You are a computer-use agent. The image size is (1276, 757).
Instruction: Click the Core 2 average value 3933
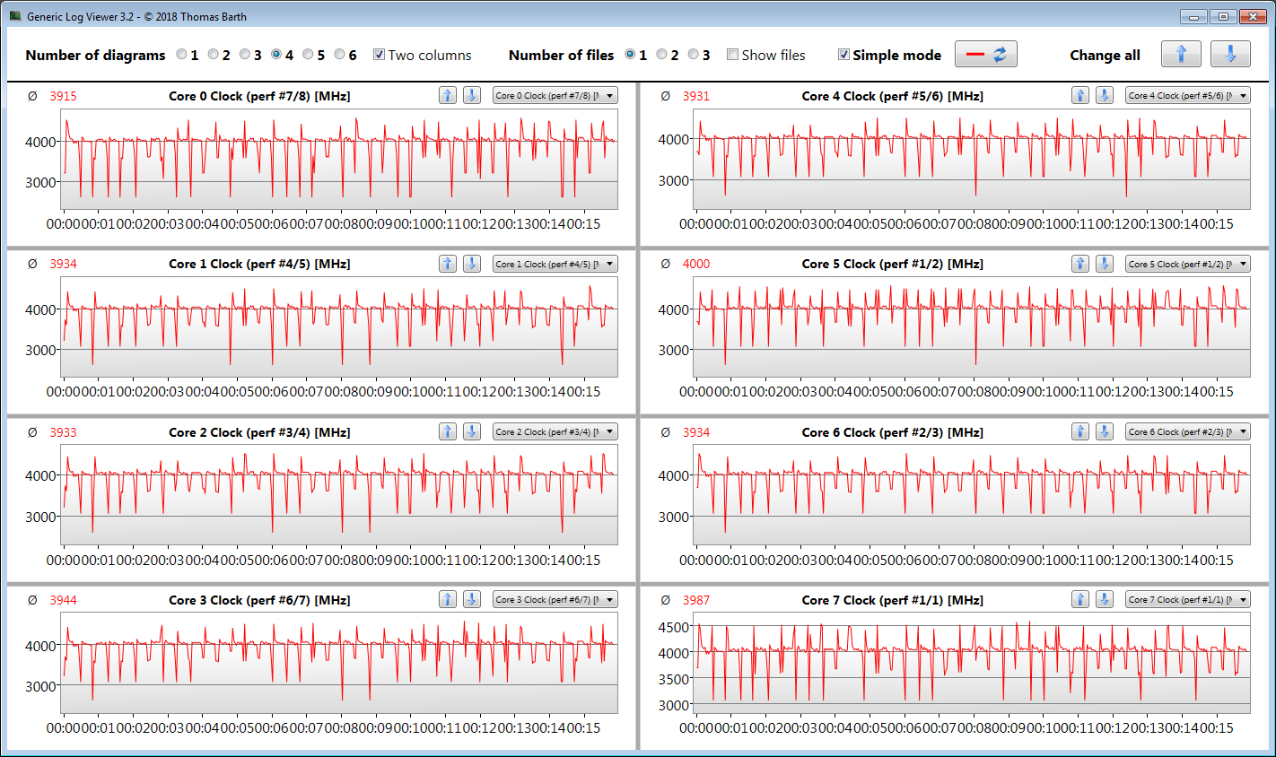(x=63, y=432)
